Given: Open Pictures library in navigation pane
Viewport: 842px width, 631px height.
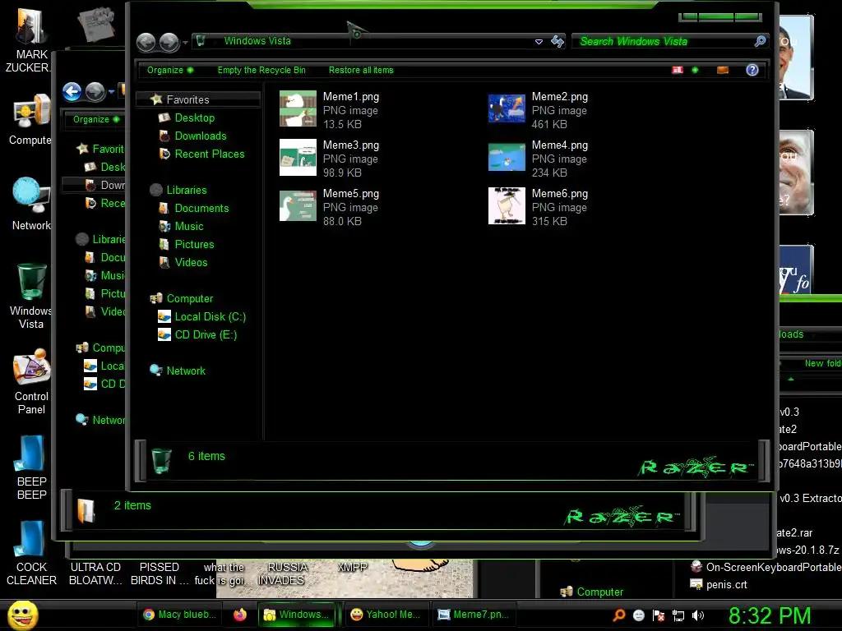Looking at the screenshot, I should coord(187,244).
